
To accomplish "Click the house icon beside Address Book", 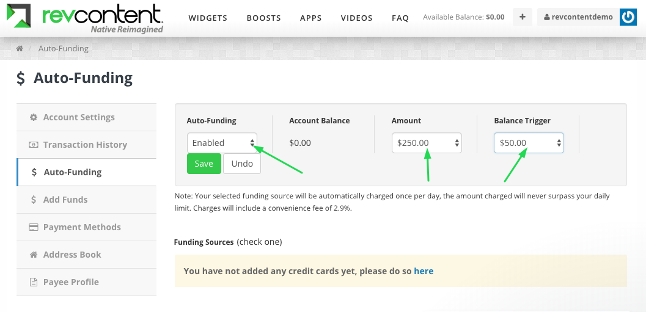I will pyautogui.click(x=34, y=255).
